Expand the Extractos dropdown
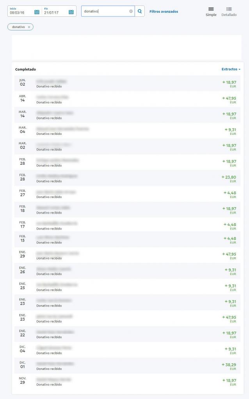Image resolution: width=249 pixels, height=399 pixels. point(231,69)
